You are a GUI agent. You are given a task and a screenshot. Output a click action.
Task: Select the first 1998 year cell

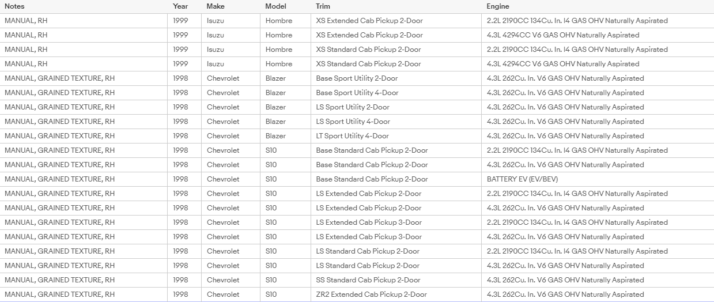pos(184,78)
